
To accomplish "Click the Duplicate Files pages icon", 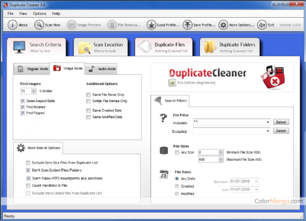I will (145, 46).
